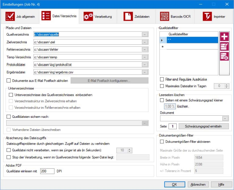Browse for the Temp-Verzeichnis folder

pos(145,57)
